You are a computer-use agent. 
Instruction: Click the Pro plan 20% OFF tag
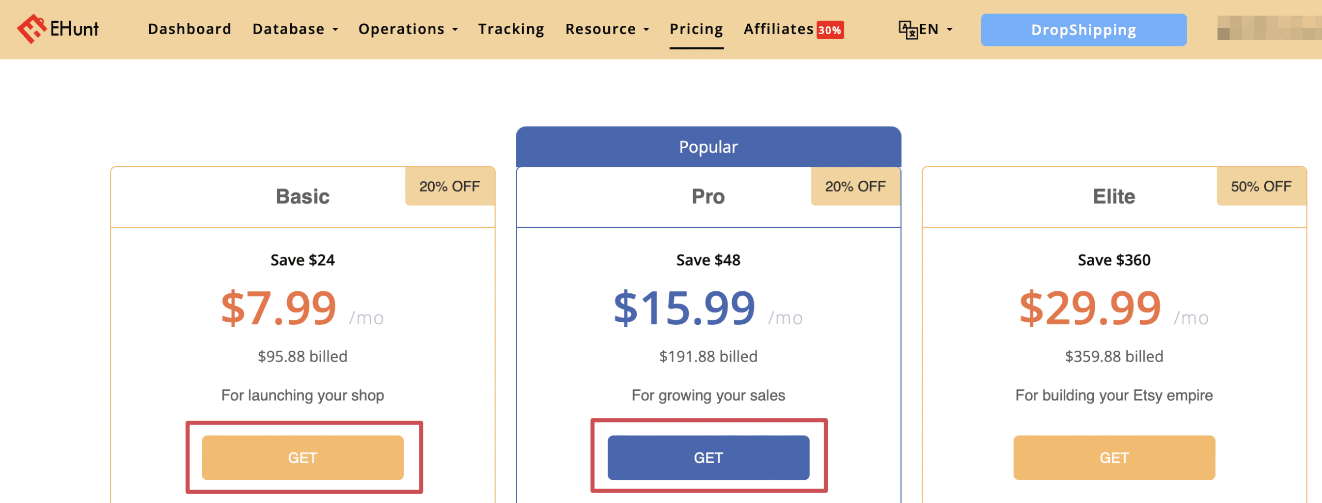tap(855, 186)
